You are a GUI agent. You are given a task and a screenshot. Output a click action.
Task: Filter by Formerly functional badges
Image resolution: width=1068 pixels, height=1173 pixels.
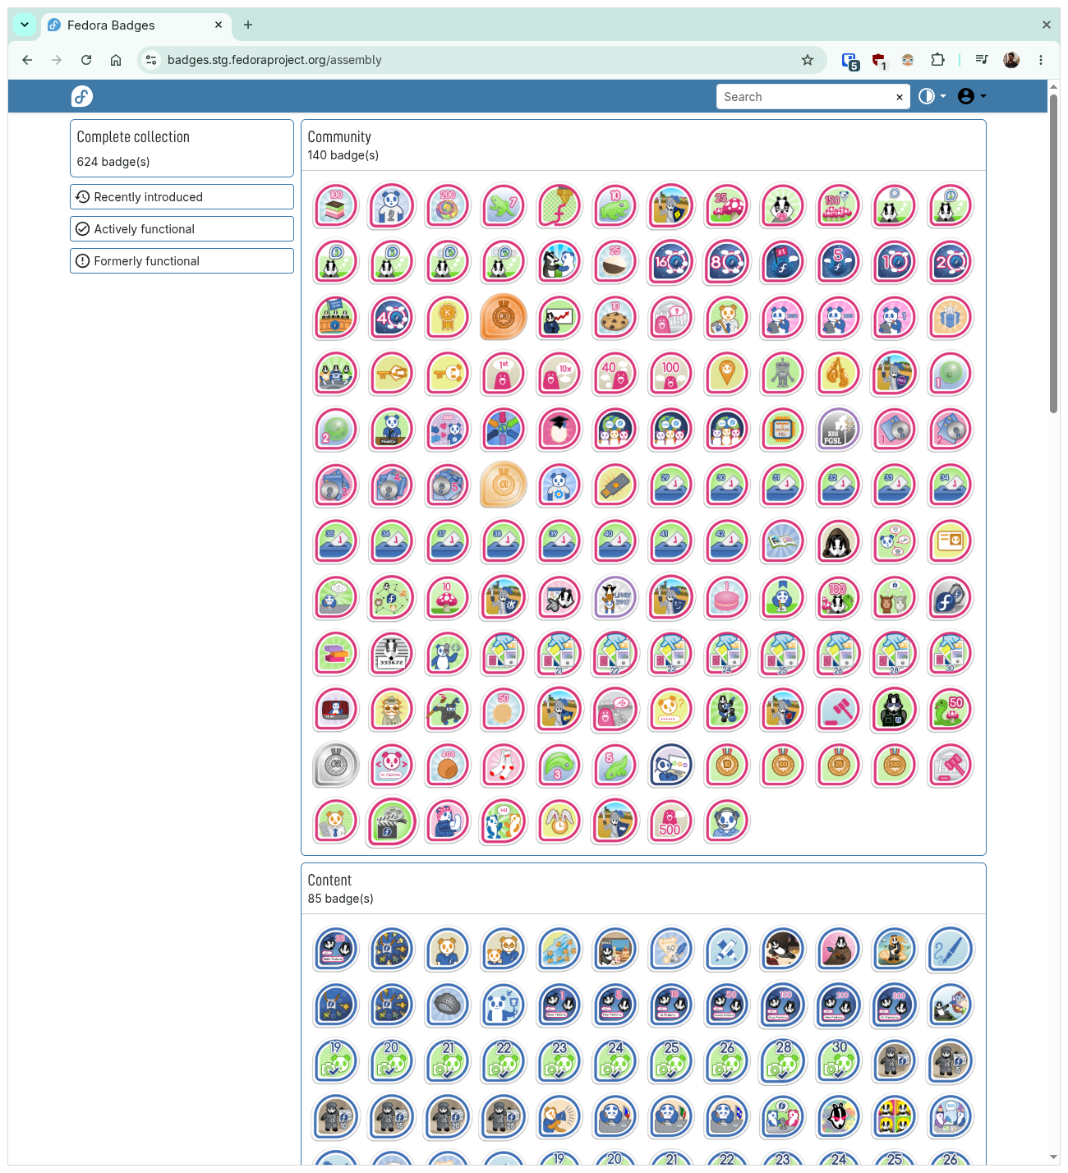(x=182, y=261)
